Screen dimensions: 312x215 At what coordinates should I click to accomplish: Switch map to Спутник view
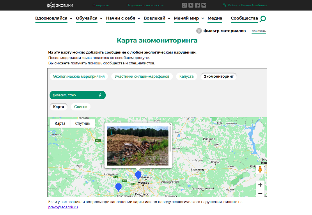83,124
